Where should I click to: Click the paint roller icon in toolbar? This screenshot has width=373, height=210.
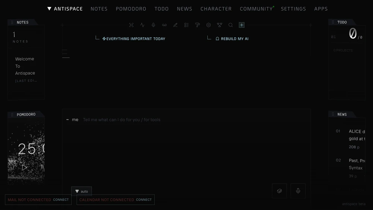pyautogui.click(x=197, y=25)
